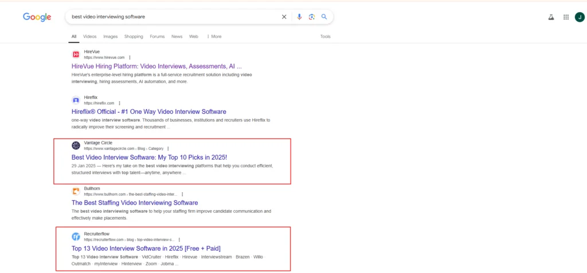
Task: Open Top 13 Video Interview Software link
Action: click(x=146, y=248)
